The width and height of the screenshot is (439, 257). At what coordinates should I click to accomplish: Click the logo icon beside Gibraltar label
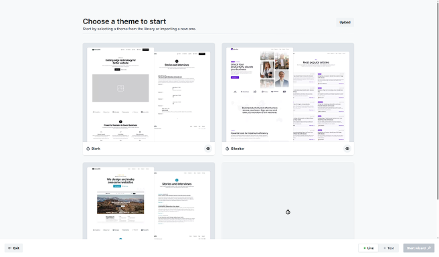coord(227,149)
